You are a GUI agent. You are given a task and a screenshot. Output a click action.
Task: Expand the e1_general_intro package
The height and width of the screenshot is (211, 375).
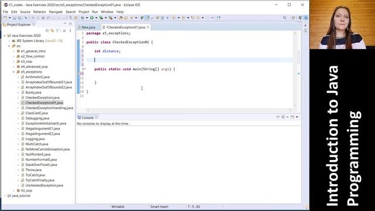[13, 51]
